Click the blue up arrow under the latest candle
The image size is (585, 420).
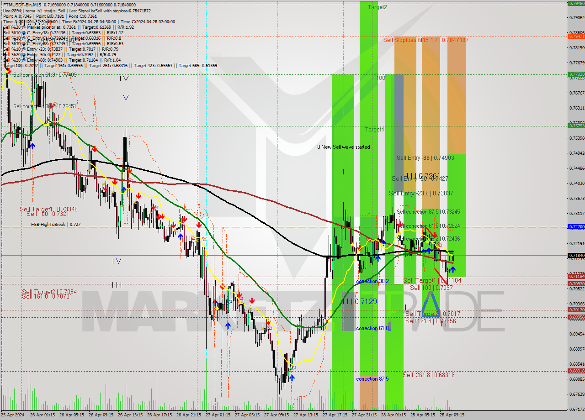coord(452,269)
